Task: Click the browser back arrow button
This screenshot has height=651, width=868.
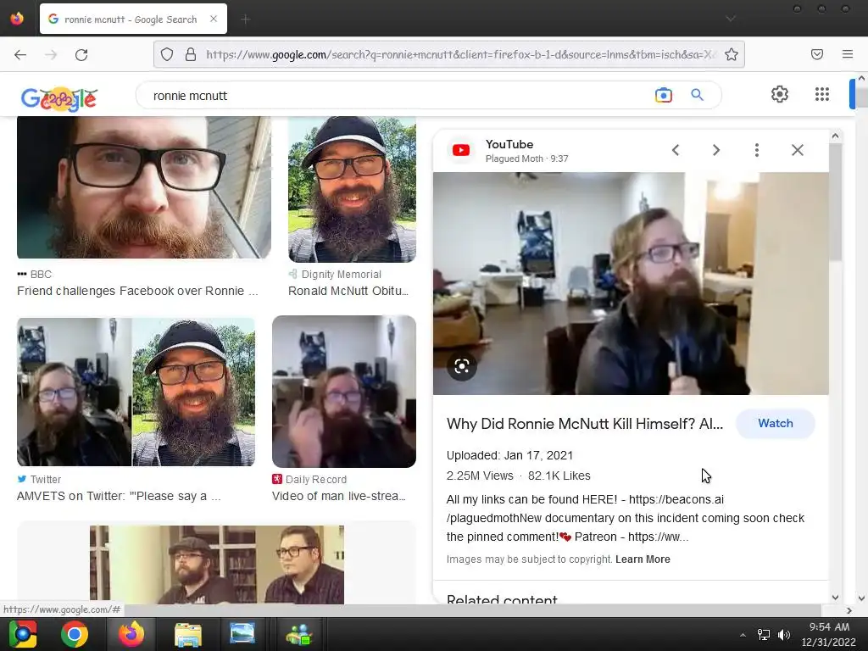Action: (x=20, y=54)
